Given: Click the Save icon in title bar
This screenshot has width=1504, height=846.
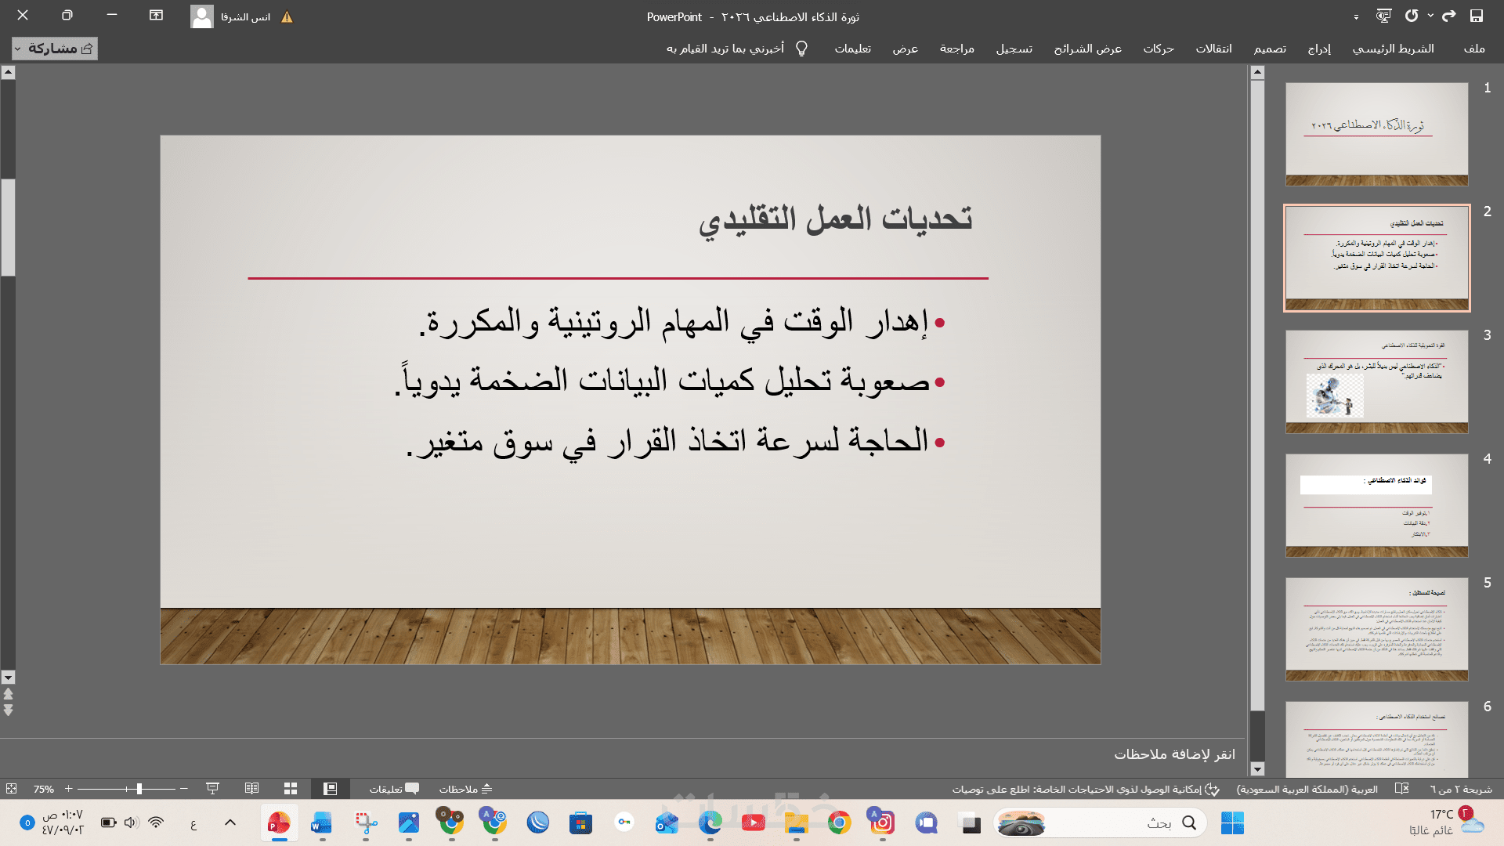Looking at the screenshot, I should (x=1476, y=16).
